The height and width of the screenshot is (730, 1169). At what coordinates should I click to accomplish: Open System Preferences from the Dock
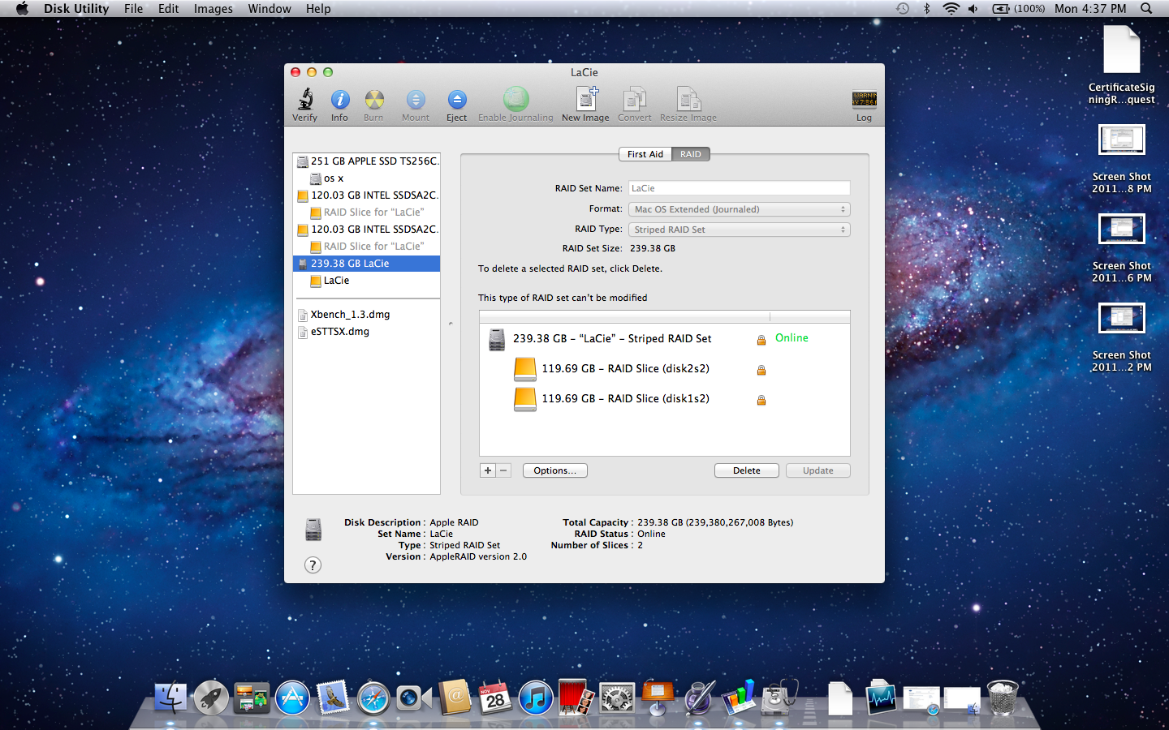point(617,698)
